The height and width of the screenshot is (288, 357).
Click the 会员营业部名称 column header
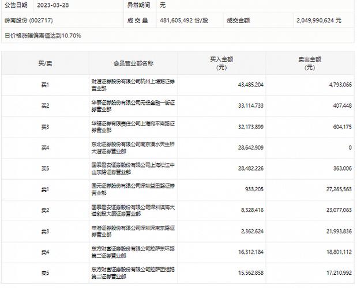point(133,63)
